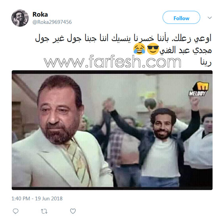The image size is (222, 221).
Task: Retweet this post using the retweet icon
Action: (x=44, y=211)
